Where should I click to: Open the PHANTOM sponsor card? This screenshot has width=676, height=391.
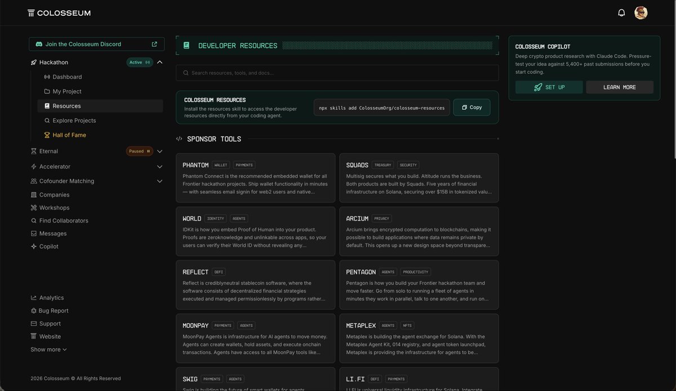point(256,178)
